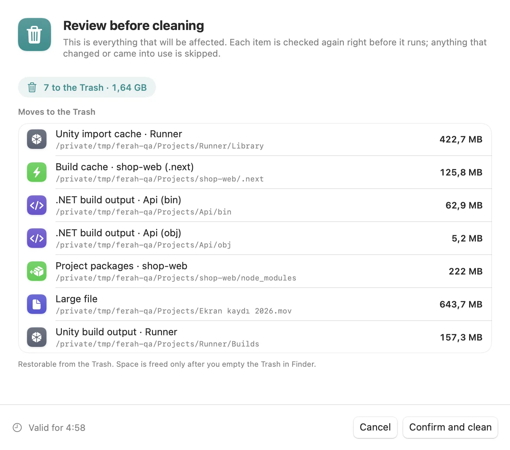Click the clock icon beside Valid for
The height and width of the screenshot is (450, 510).
pos(17,427)
